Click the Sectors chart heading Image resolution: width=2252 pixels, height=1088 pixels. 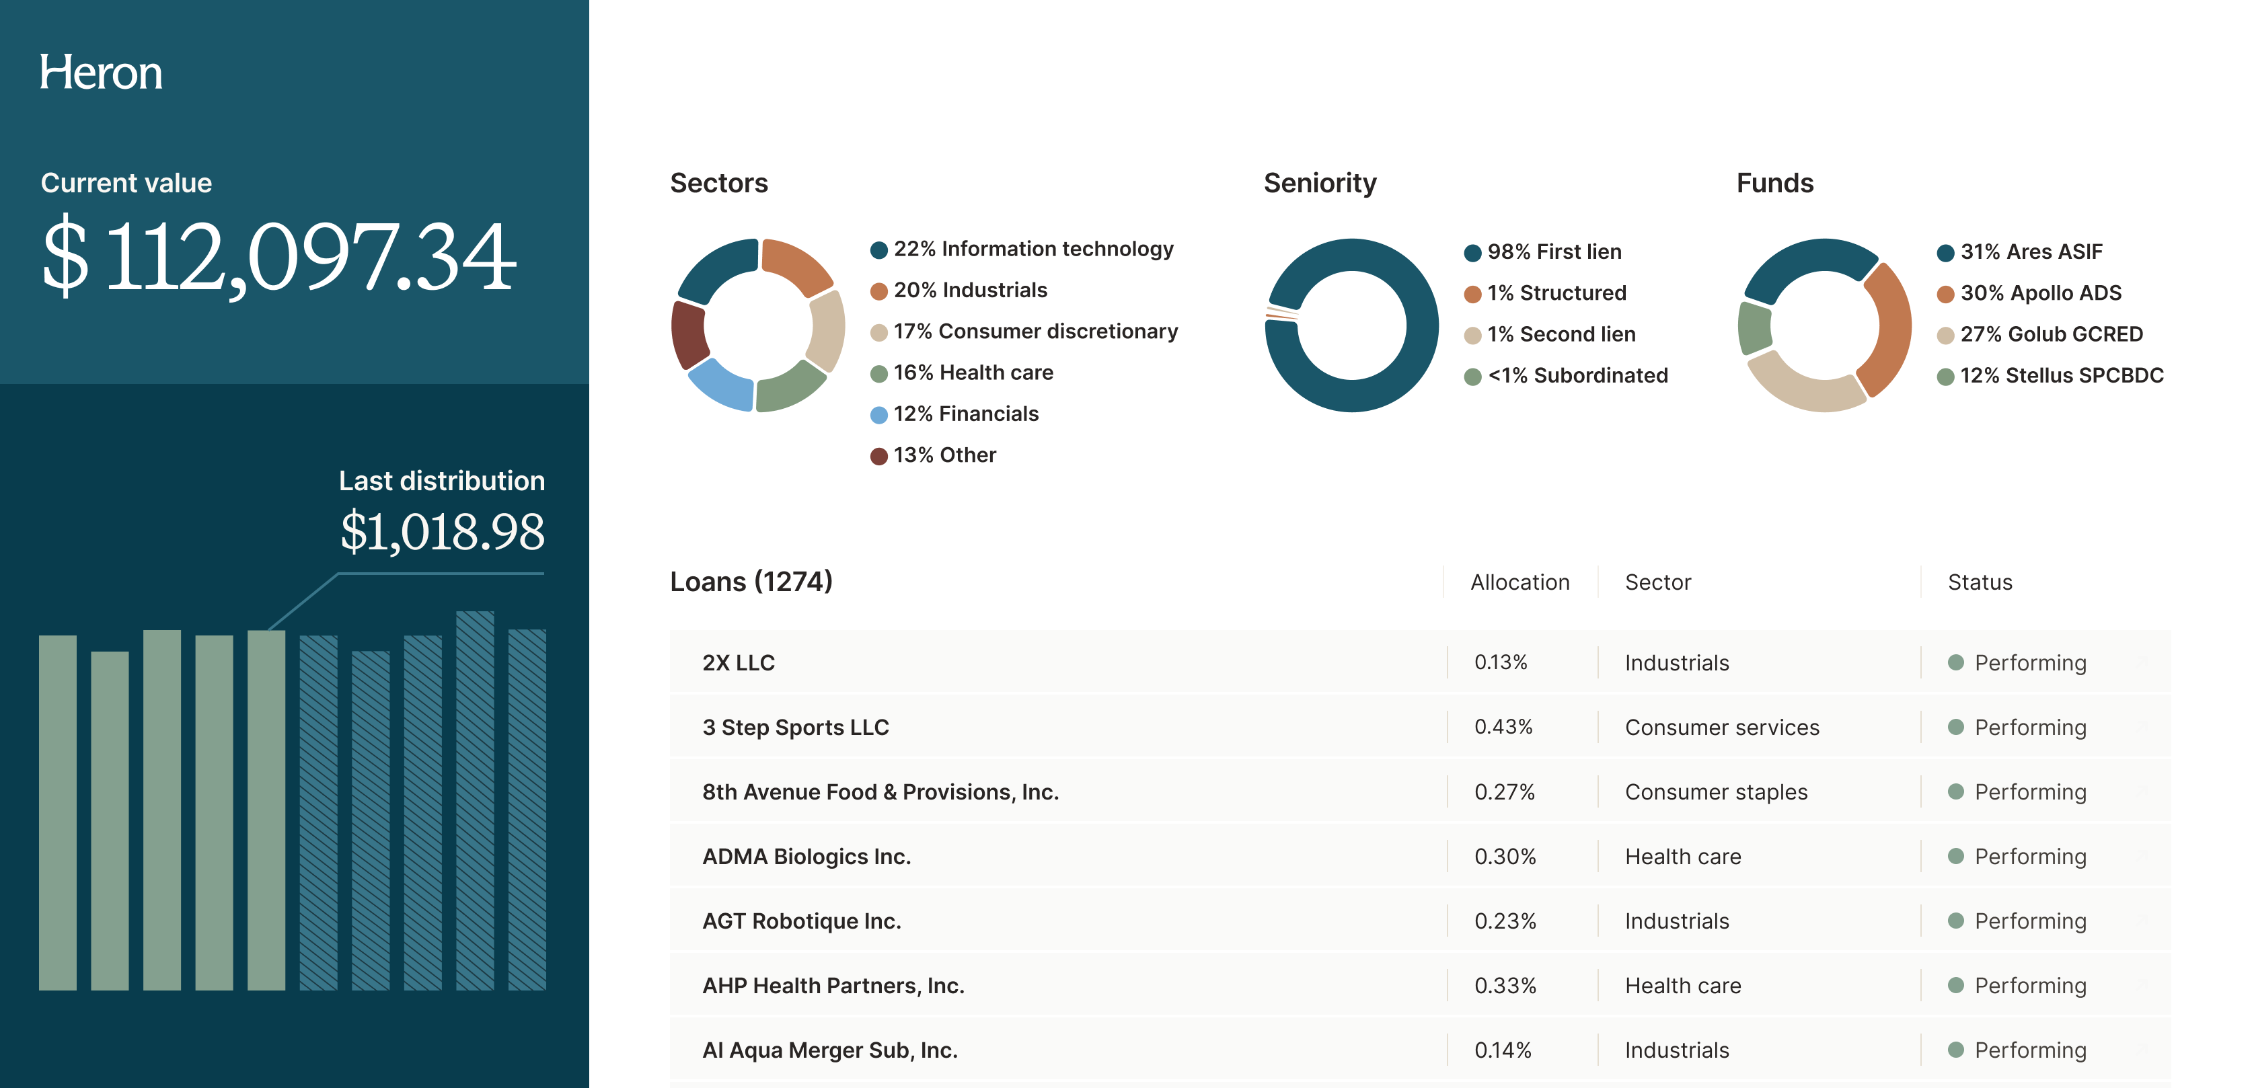point(718,183)
